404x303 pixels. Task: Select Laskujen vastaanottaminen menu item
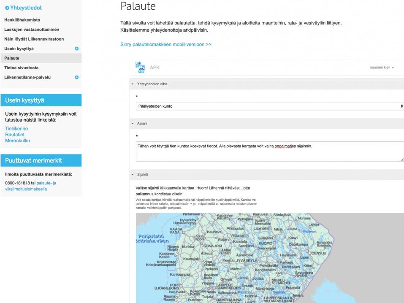tap(32, 30)
